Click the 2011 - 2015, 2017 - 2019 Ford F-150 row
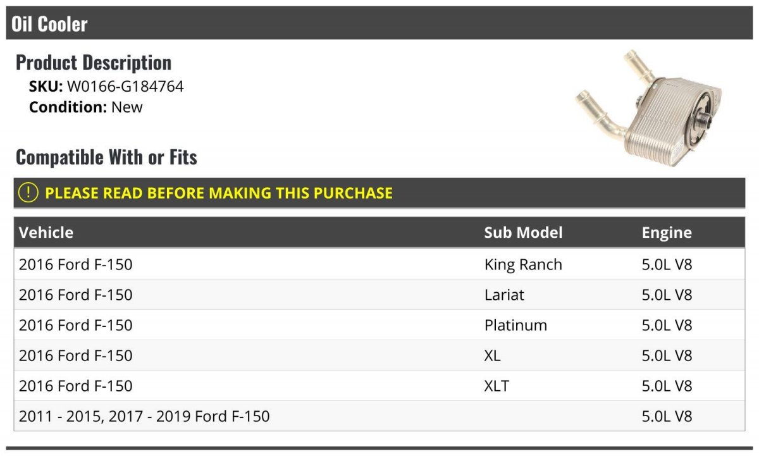This screenshot has width=759, height=456. [379, 416]
